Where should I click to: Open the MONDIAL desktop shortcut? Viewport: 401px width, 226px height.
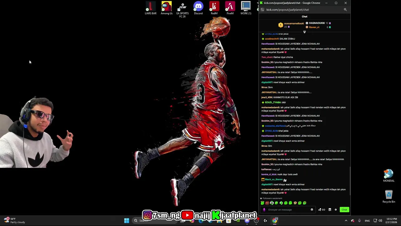tap(389, 176)
